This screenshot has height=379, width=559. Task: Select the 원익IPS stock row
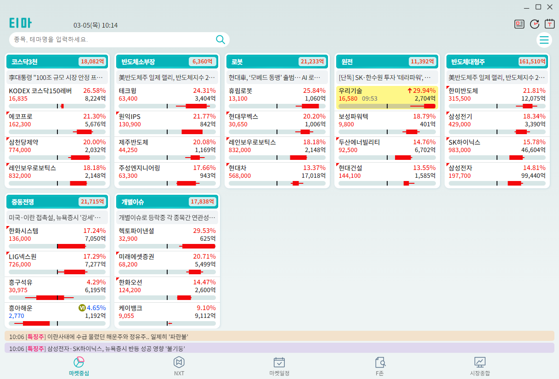[167, 124]
